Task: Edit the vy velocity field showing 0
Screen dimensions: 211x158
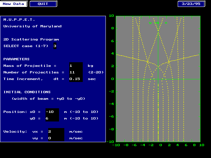Action: 56,138
